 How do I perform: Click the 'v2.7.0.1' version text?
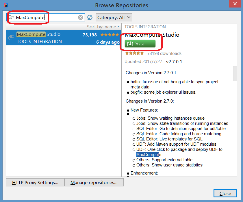point(174,62)
